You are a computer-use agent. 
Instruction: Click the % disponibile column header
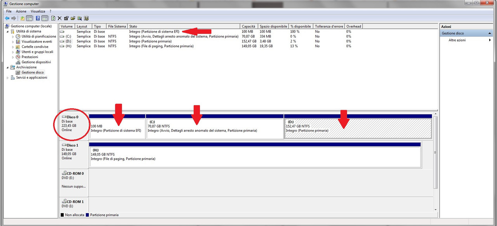tap(301, 26)
